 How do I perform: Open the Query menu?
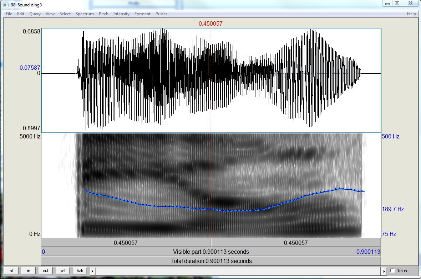pyautogui.click(x=35, y=14)
